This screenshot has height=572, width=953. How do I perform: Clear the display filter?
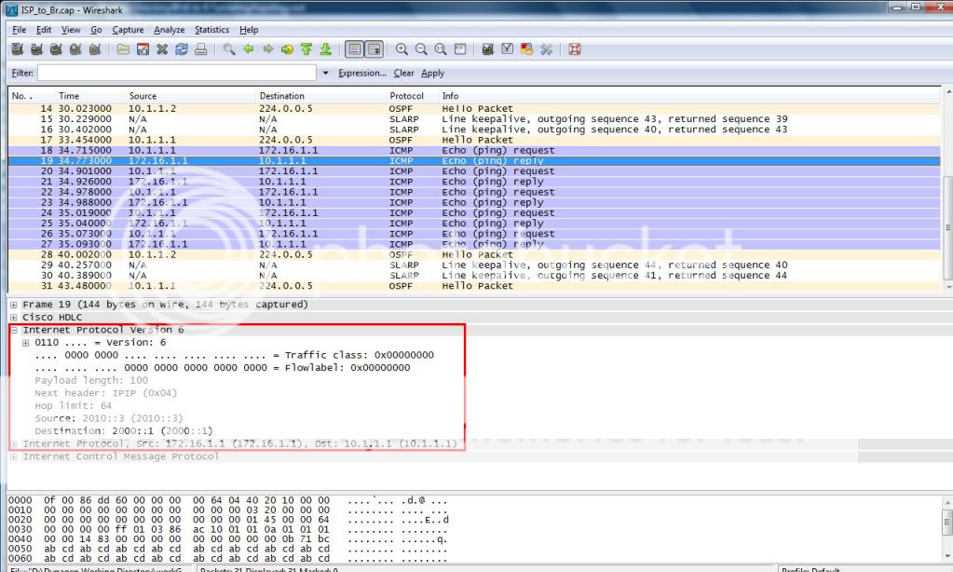click(x=403, y=73)
